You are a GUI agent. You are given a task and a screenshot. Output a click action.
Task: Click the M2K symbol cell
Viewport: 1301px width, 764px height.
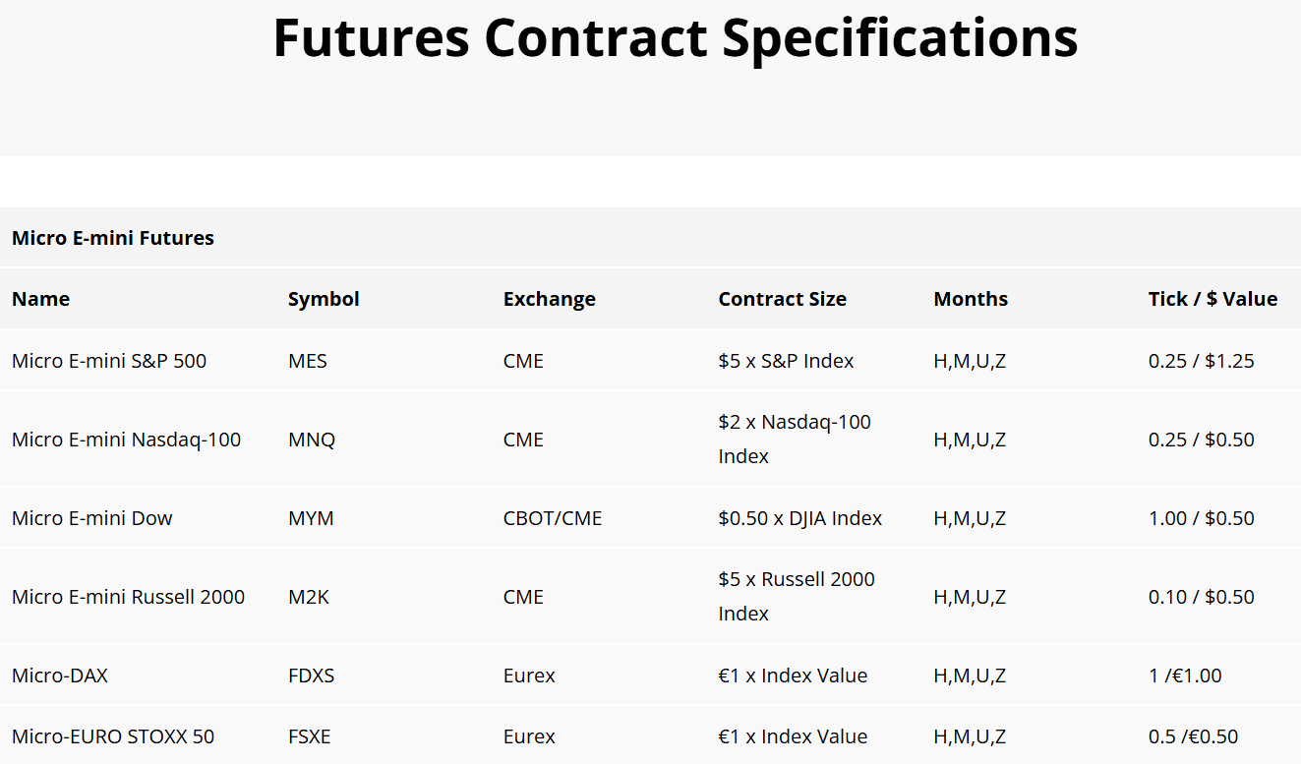[309, 597]
